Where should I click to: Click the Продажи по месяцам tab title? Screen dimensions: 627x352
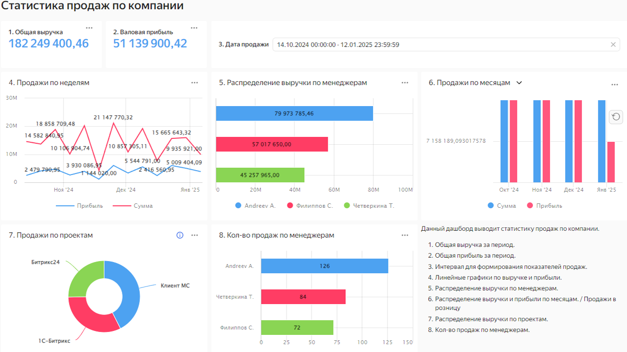[x=469, y=83]
